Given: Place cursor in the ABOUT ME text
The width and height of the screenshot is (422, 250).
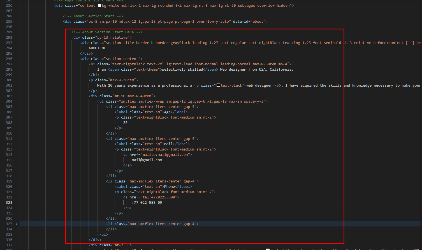Looking at the screenshot, I should 97,48.
